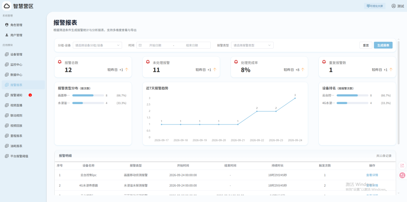Click the red badge on 报警通知

30,95
